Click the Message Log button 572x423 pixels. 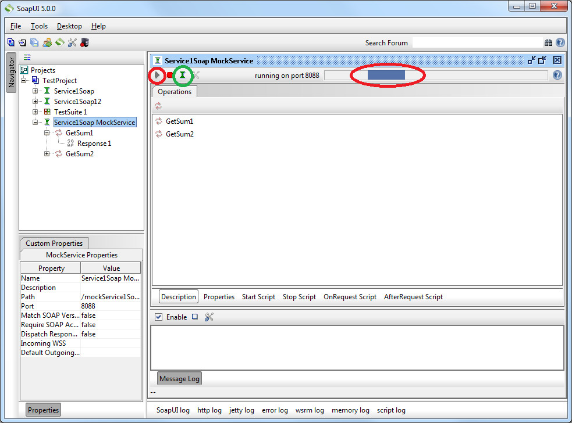[x=179, y=379]
